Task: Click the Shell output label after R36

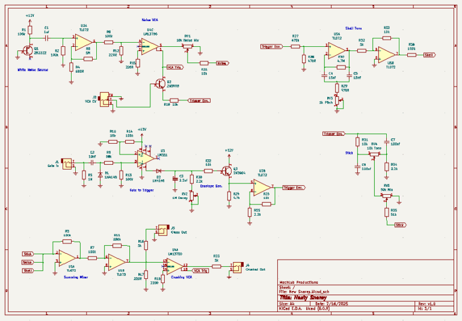Action: tap(430, 54)
